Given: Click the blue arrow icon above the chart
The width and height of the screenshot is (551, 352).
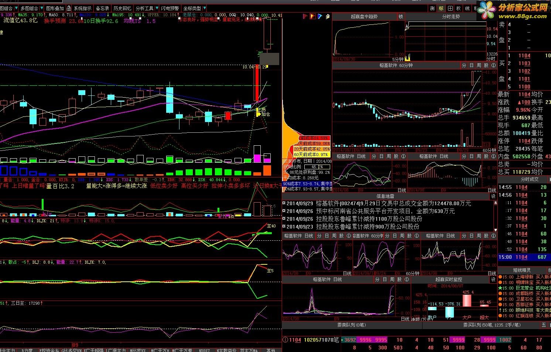Looking at the screenshot, I should tap(320, 16).
